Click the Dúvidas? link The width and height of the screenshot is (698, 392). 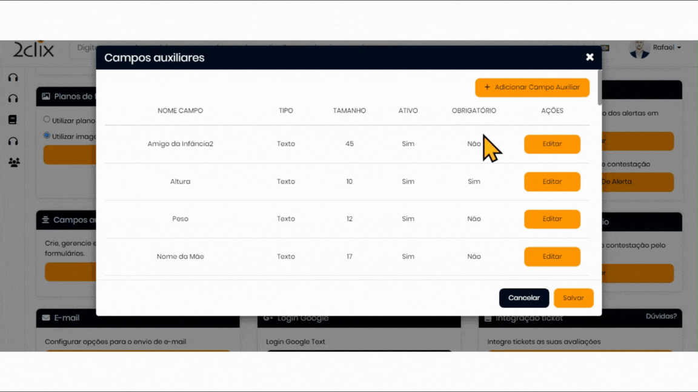pyautogui.click(x=661, y=316)
